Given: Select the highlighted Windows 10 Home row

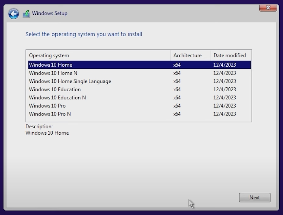Looking at the screenshot, I should [51, 65].
